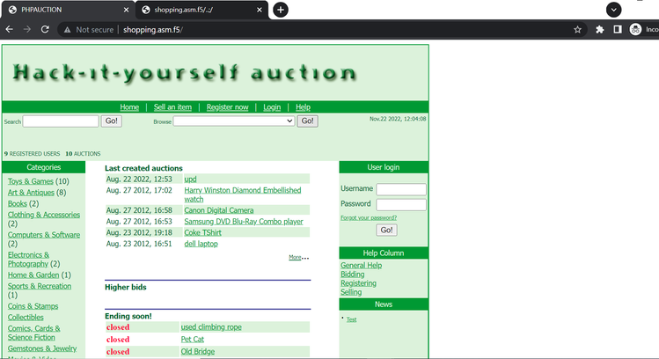Open Harry Winston Diamond Embellished watch auction
659x359 pixels.
pyautogui.click(x=243, y=194)
